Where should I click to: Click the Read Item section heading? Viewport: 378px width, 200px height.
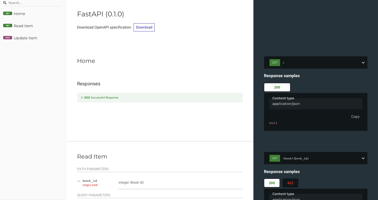(x=92, y=156)
